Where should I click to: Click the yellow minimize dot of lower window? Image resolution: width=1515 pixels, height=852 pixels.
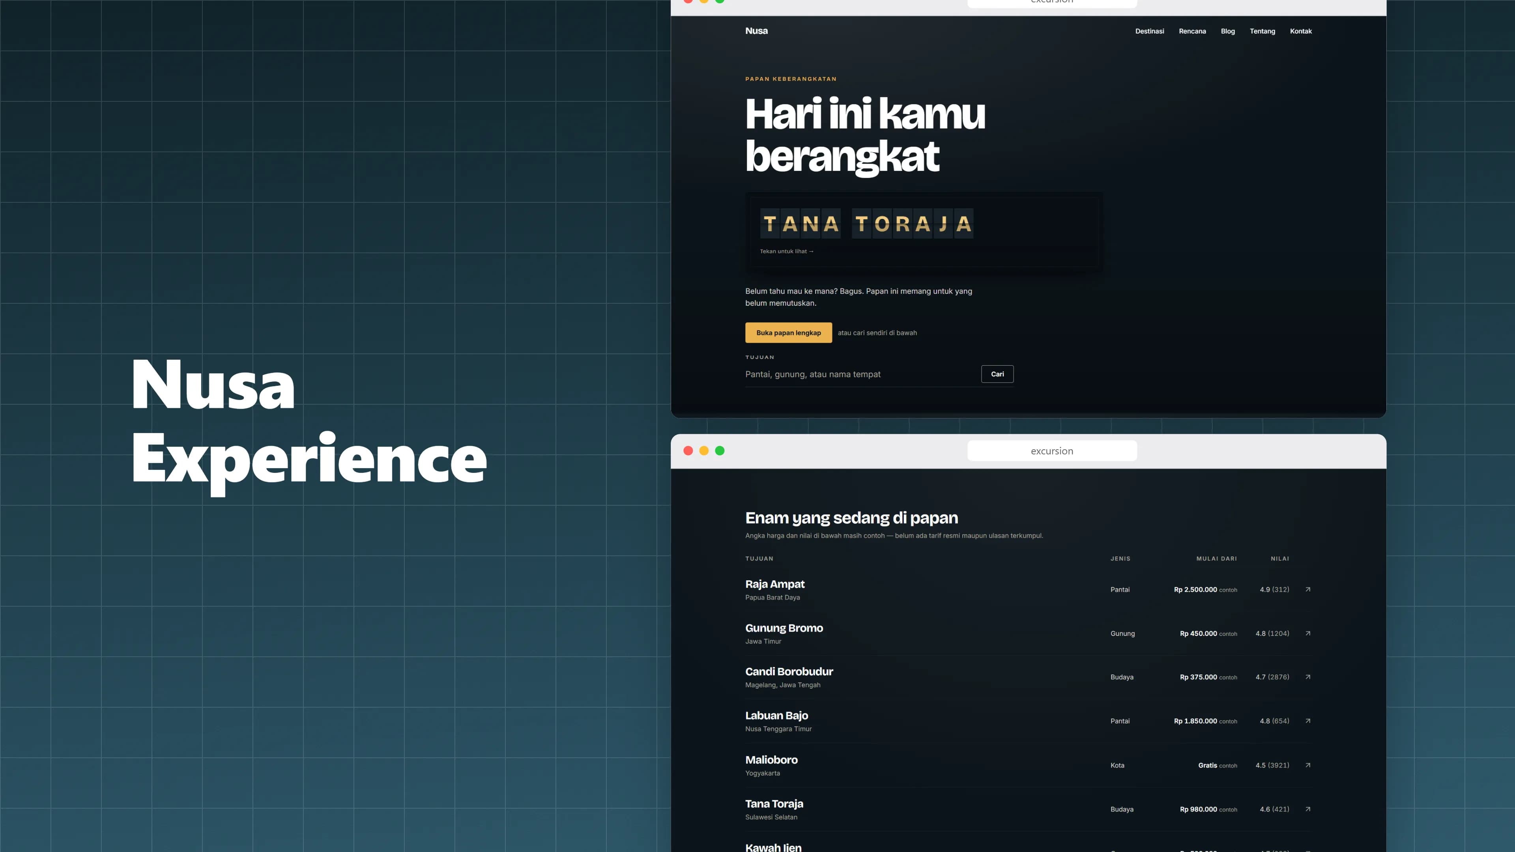coord(704,450)
